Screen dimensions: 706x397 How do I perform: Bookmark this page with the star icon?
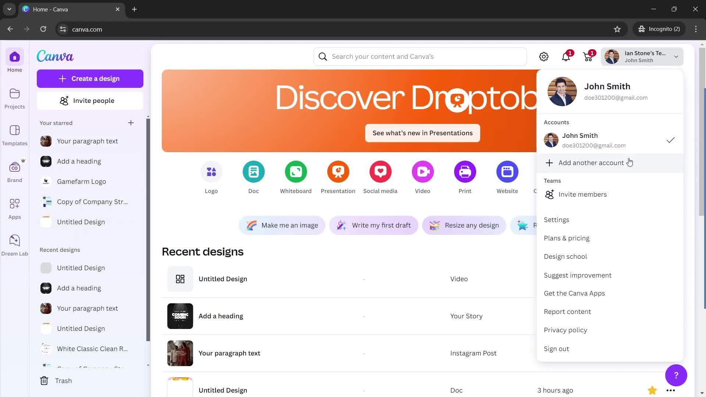pyautogui.click(x=617, y=29)
